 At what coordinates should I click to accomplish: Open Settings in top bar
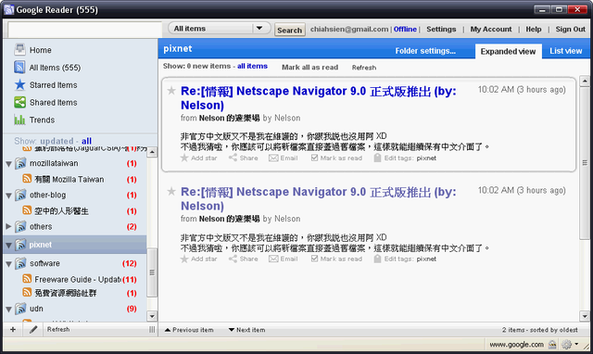coord(441,29)
